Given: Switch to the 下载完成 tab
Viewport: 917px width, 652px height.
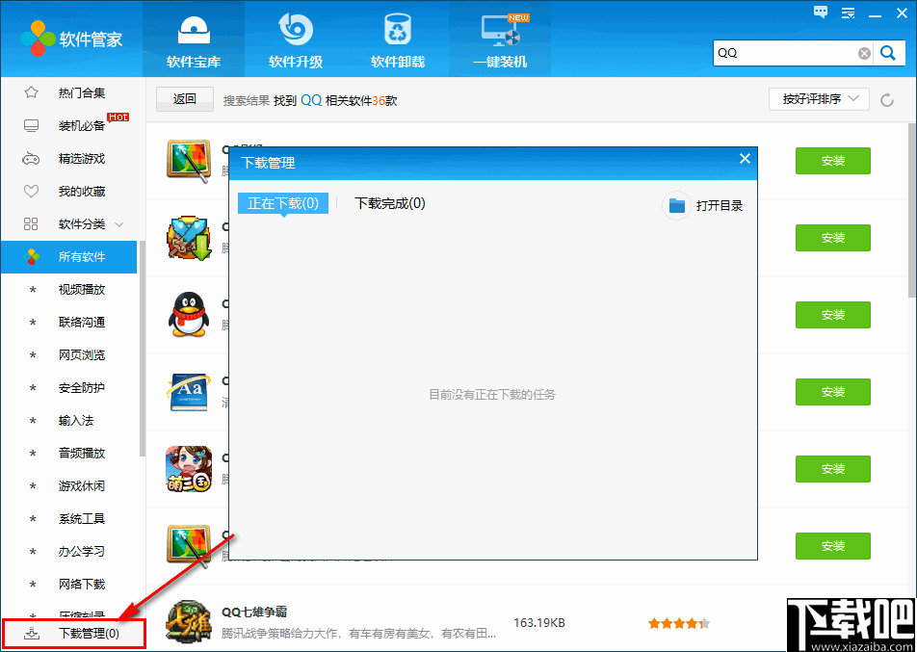Looking at the screenshot, I should coord(389,204).
